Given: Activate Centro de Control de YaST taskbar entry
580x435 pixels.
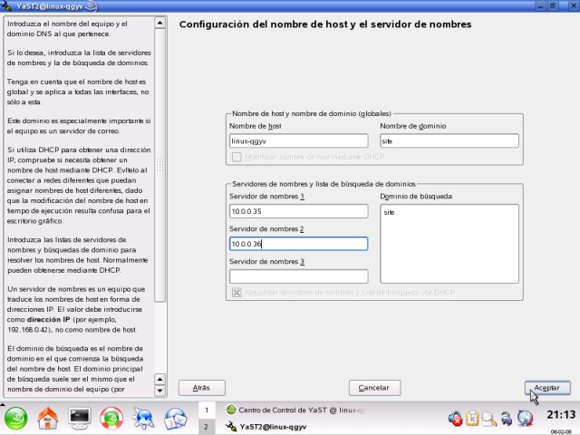Looking at the screenshot, I should [x=296, y=410].
